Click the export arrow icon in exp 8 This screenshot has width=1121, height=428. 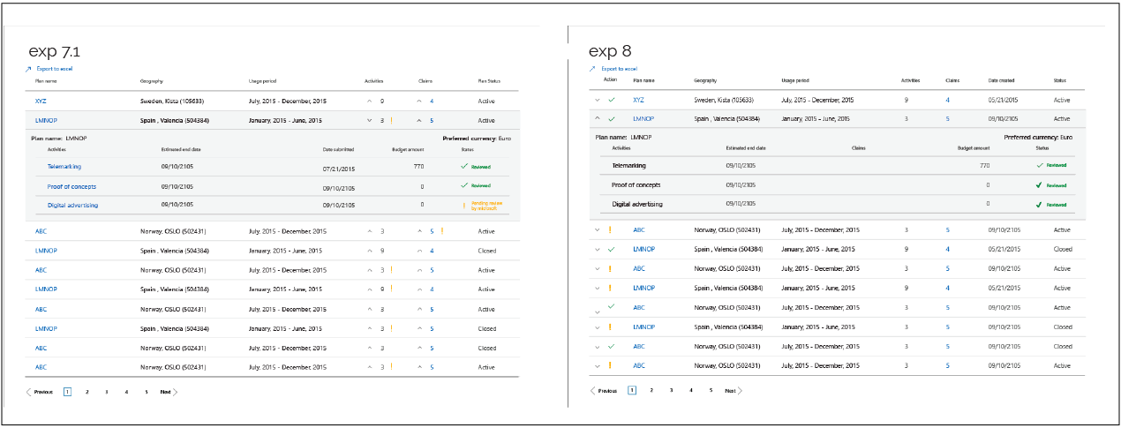(x=592, y=69)
